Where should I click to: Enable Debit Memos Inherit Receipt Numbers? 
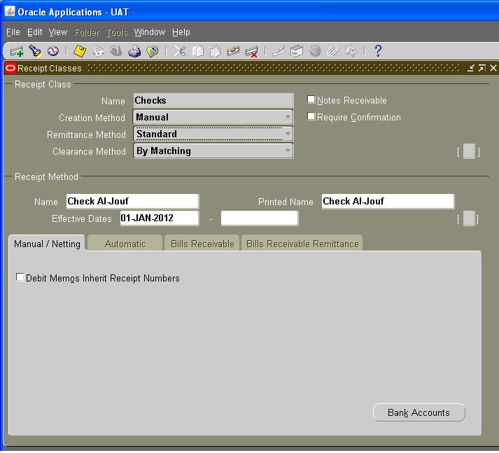pos(20,277)
